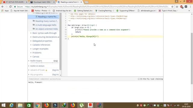Image resolution: width=193 pixels, height=108 pixels.
Task: Open the Chrome three-dot menu
Action: (x=190, y=7)
